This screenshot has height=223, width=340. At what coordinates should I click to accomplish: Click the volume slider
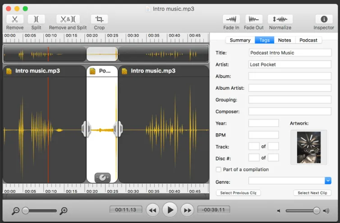click(303, 211)
